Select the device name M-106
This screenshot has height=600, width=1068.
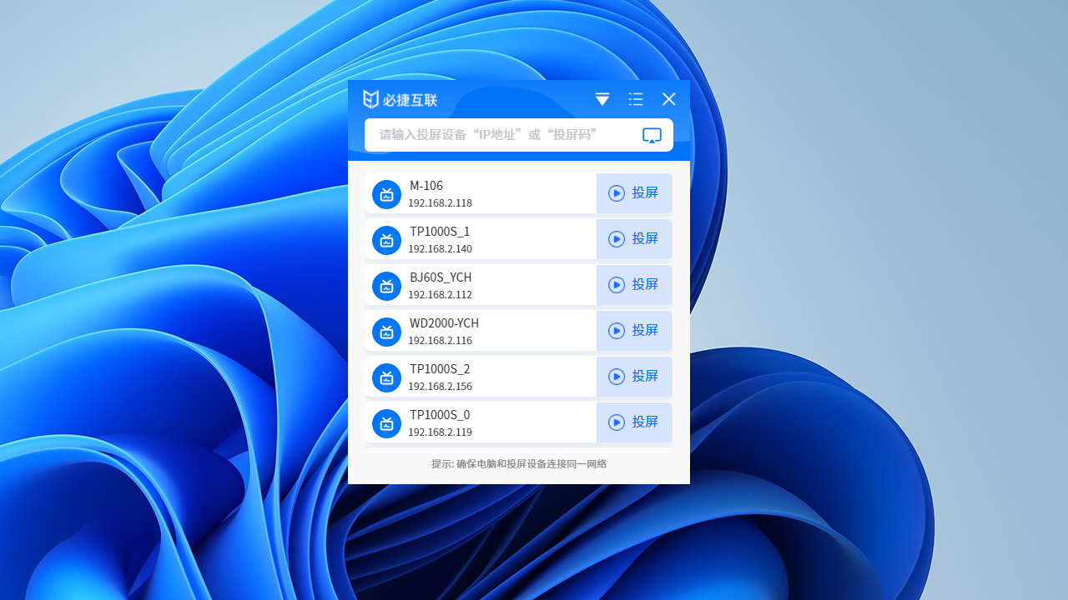(x=426, y=186)
